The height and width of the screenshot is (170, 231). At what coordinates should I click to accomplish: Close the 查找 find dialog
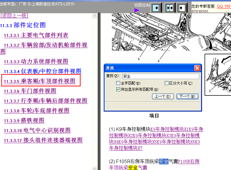tap(197, 68)
